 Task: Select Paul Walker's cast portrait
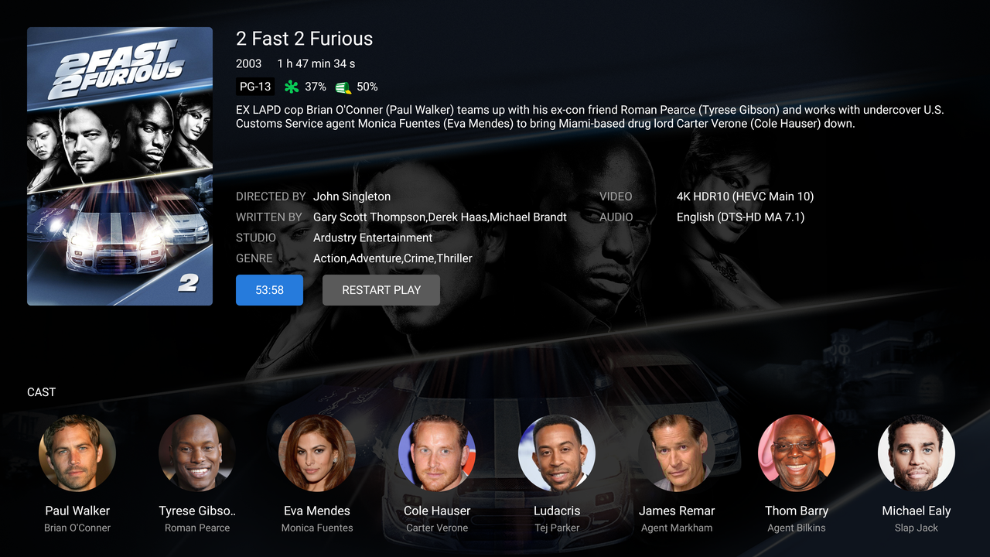coord(77,453)
